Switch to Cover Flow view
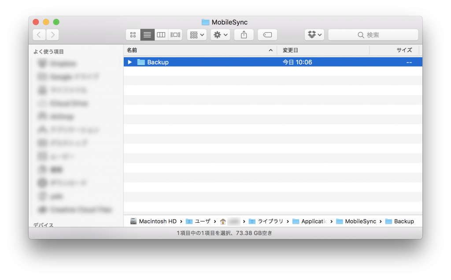Screen dimensions: 451x280 [x=175, y=34]
